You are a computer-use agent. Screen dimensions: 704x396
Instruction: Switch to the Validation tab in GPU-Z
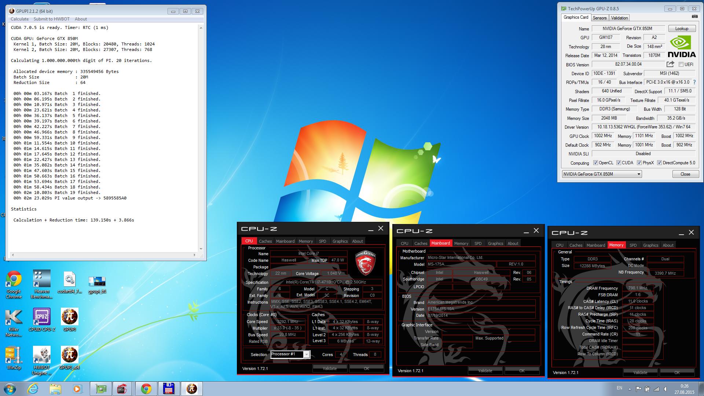click(619, 18)
